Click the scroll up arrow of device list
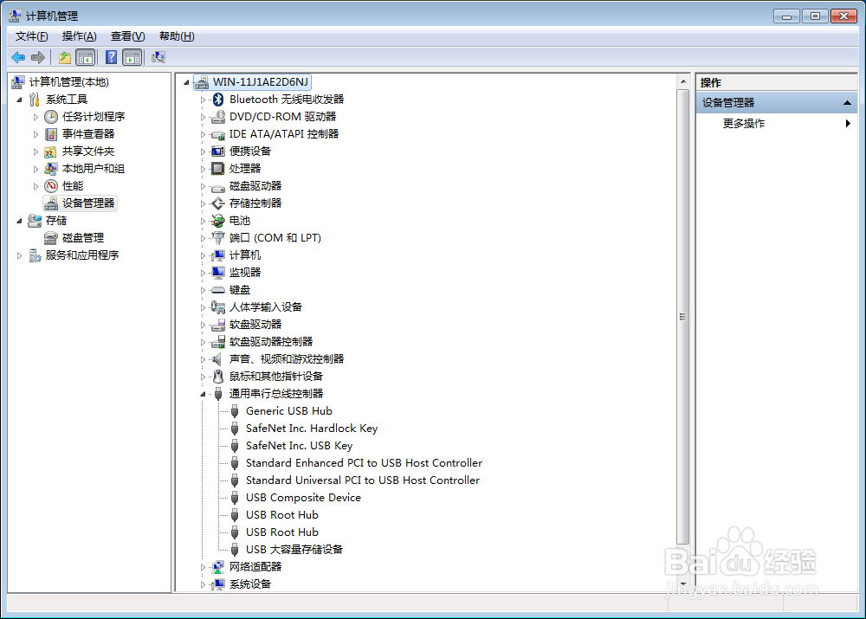 tap(683, 81)
